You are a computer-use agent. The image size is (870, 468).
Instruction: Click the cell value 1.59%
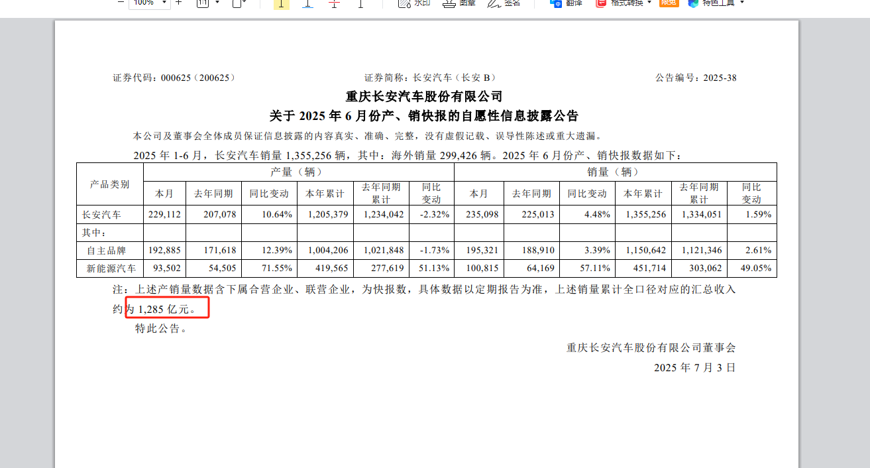coord(759,215)
